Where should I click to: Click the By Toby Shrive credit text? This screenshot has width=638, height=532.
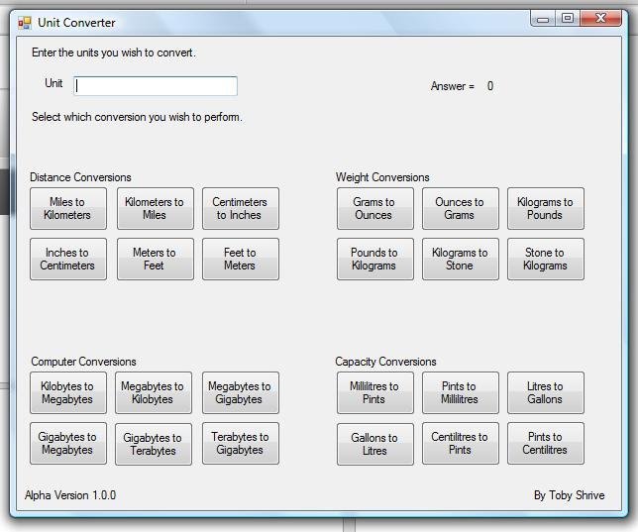(570, 495)
